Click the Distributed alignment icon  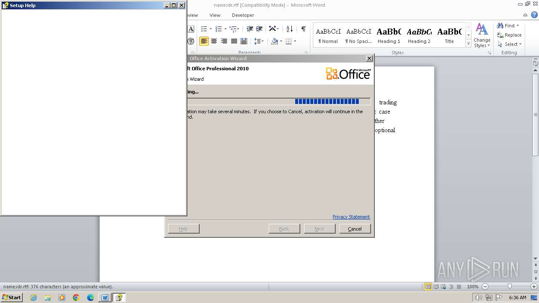(x=244, y=41)
